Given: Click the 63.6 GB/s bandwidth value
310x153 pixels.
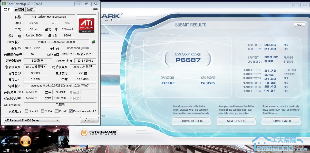Looking at the screenshot, I should pos(83,79).
